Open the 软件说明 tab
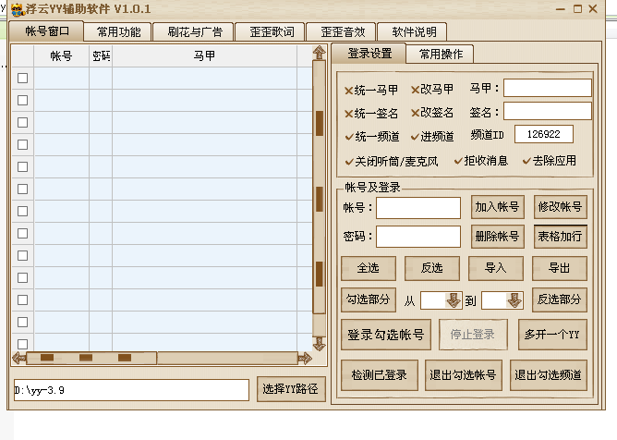The width and height of the screenshot is (617, 440). click(413, 32)
